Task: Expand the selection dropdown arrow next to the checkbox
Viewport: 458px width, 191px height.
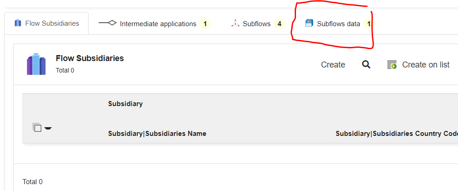Action: point(48,128)
